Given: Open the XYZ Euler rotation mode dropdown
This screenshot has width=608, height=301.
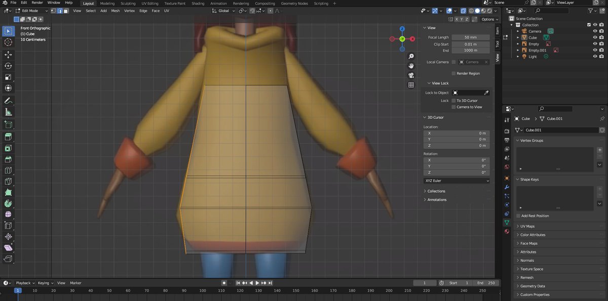Looking at the screenshot, I should (x=457, y=181).
